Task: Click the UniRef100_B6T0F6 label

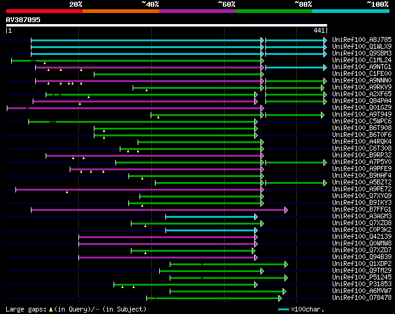Action: click(x=362, y=134)
